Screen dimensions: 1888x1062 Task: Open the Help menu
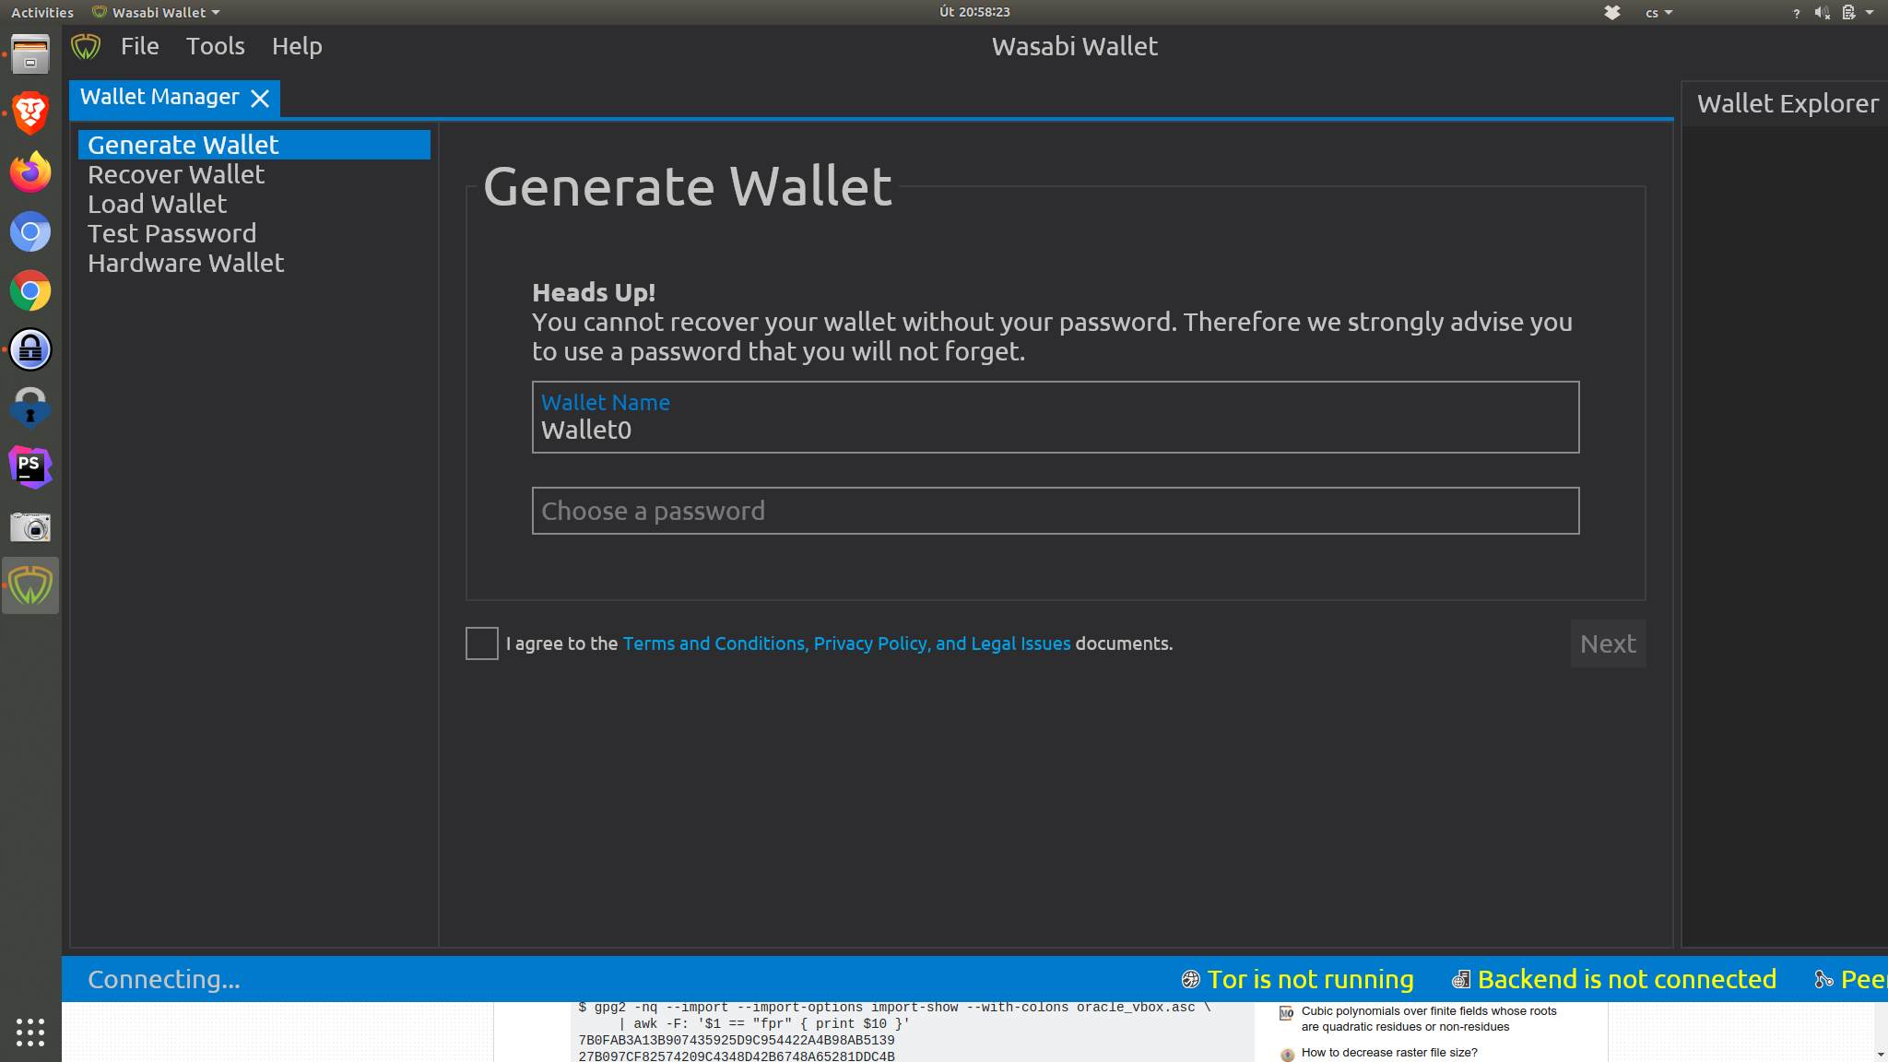(x=297, y=46)
